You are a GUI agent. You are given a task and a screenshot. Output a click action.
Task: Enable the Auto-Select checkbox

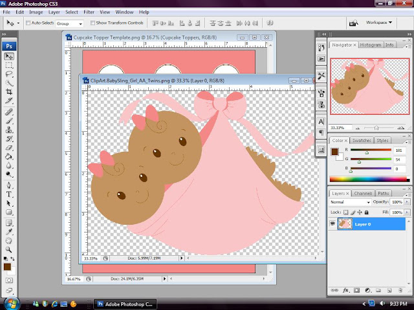(28, 23)
